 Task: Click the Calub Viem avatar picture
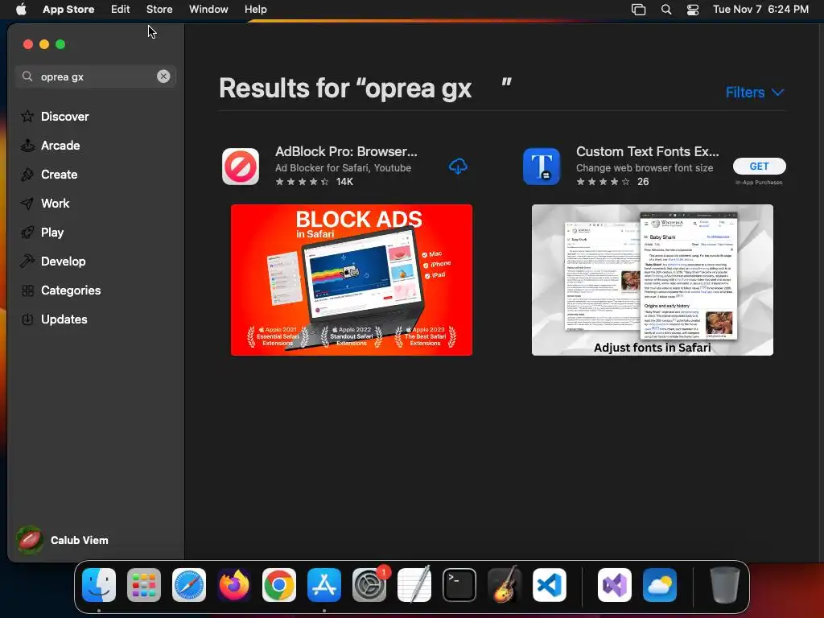click(30, 540)
